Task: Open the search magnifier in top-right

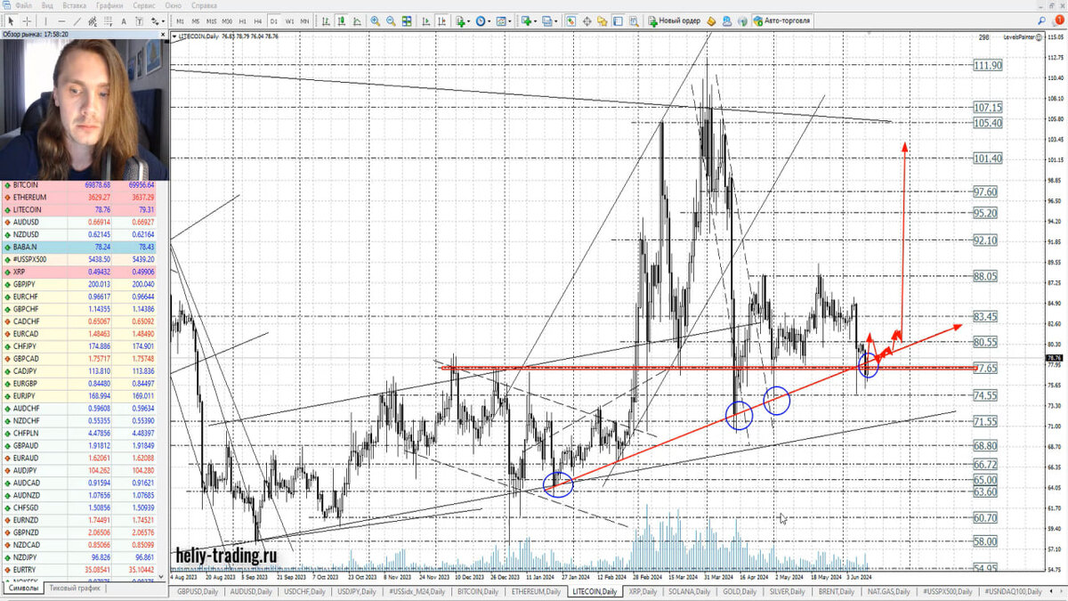Action: click(1040, 20)
